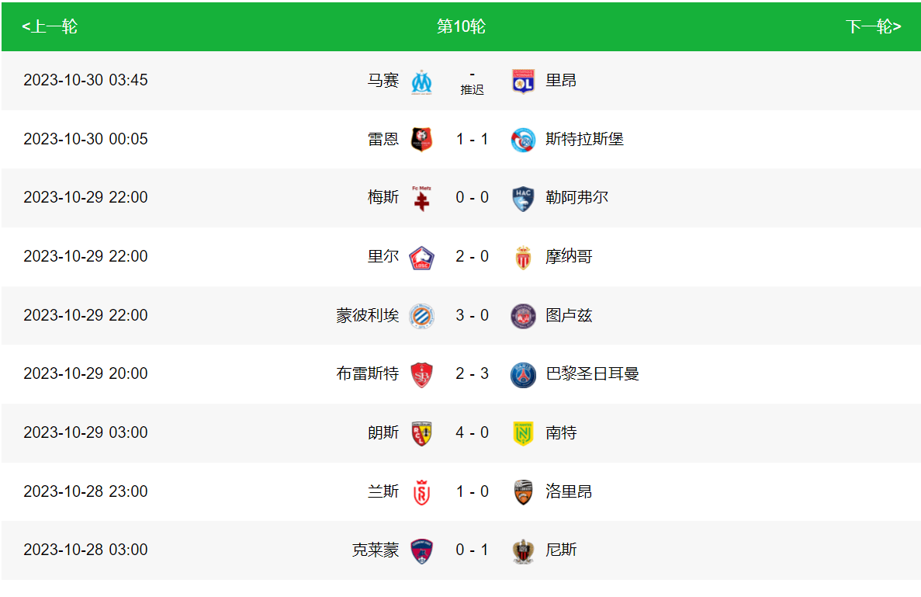
Task: Go to previous round via 上一轮
Action: pos(50,27)
